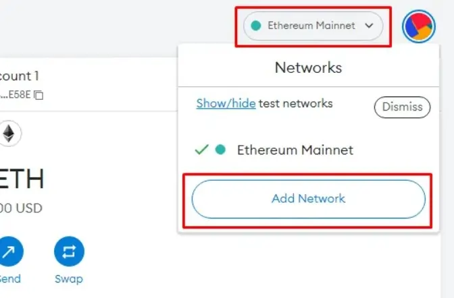The width and height of the screenshot is (454, 298).
Task: Click the Send text label
Action: pos(10,279)
